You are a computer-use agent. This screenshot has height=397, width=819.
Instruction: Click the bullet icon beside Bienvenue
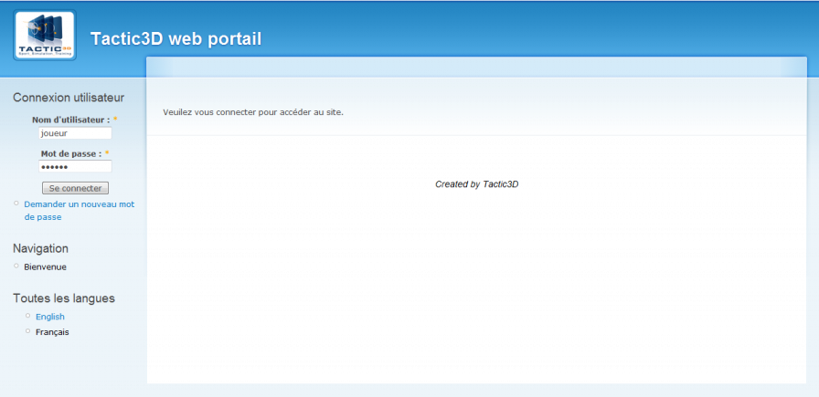[x=16, y=266]
